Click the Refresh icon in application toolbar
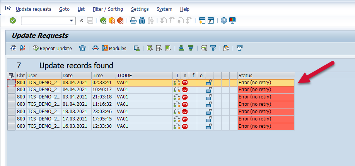The height and width of the screenshot is (166, 355). coord(13,48)
